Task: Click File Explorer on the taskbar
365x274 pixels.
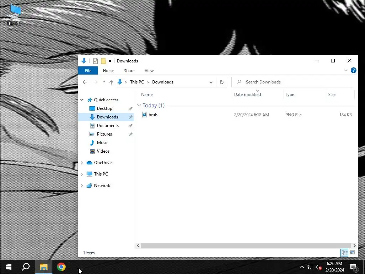Action: (43, 267)
